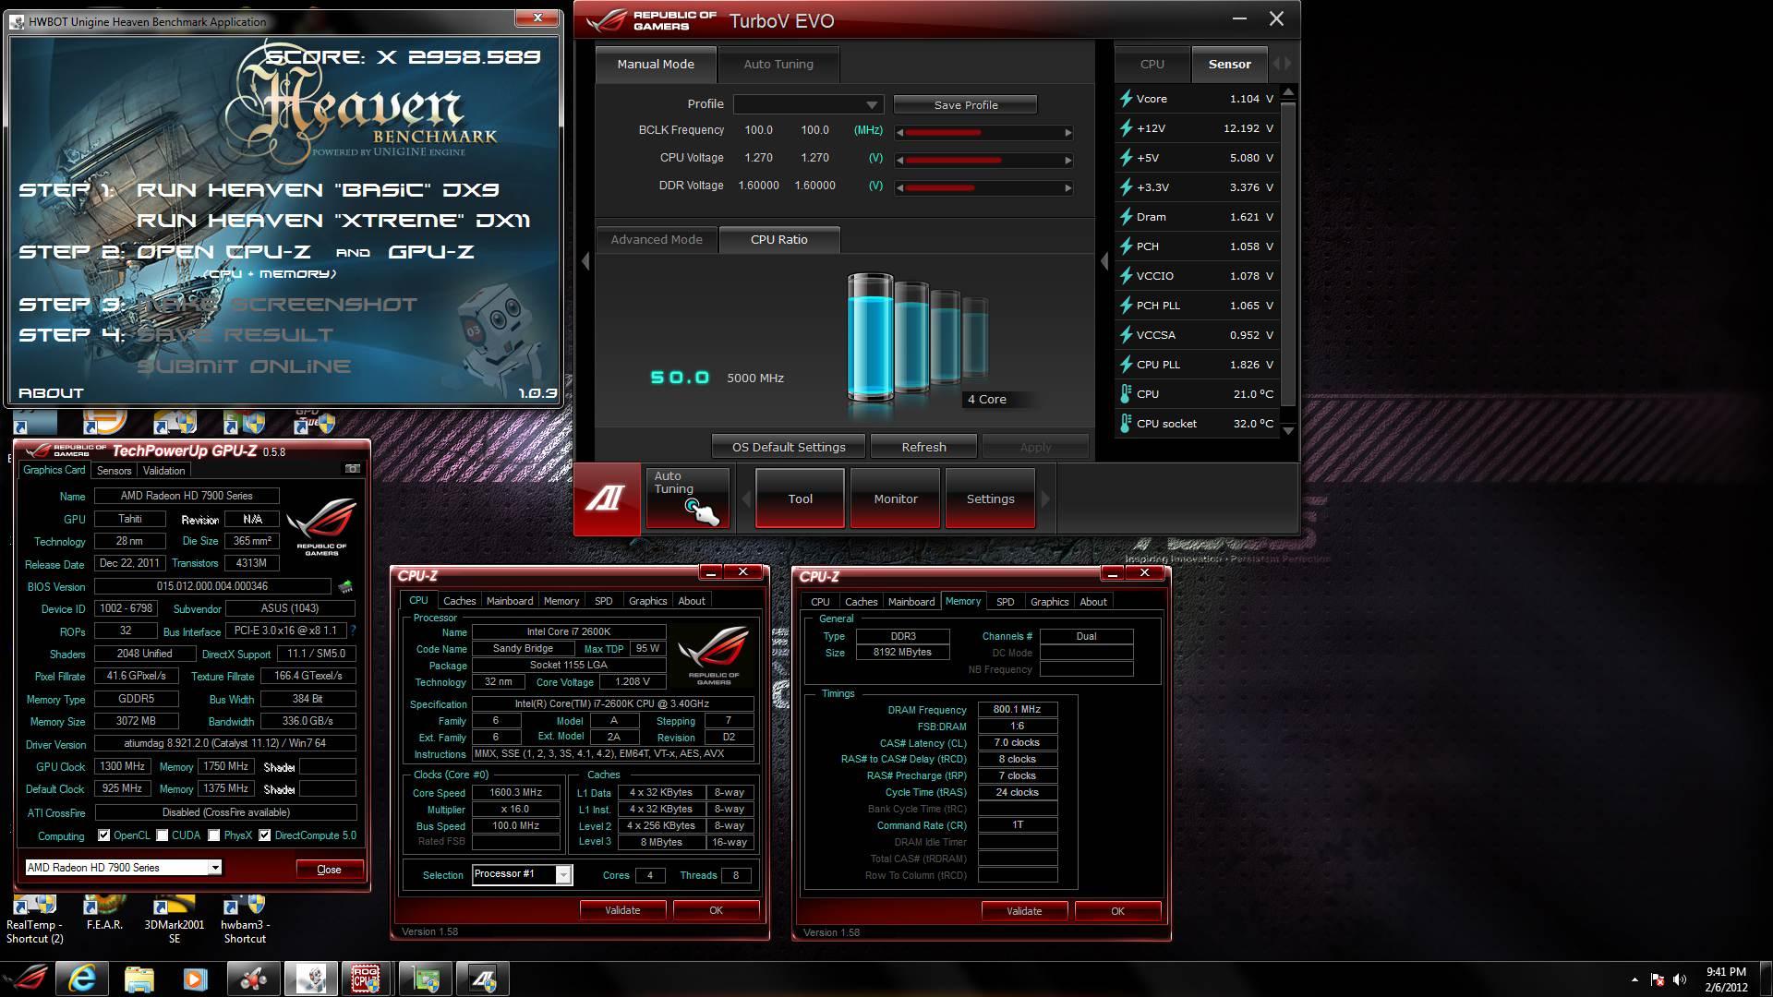Click ROG Start button in taskbar
1773x997 pixels.
coord(25,979)
